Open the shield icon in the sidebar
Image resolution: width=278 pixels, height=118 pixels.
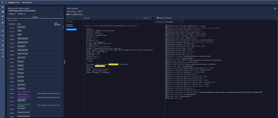tap(3, 16)
